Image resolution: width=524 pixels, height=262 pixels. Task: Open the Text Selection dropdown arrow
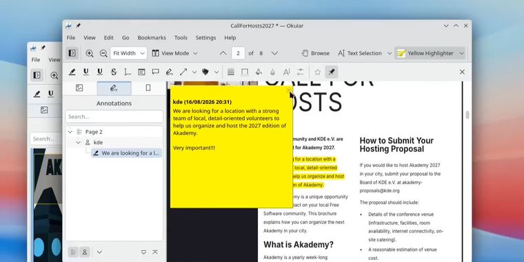[390, 53]
